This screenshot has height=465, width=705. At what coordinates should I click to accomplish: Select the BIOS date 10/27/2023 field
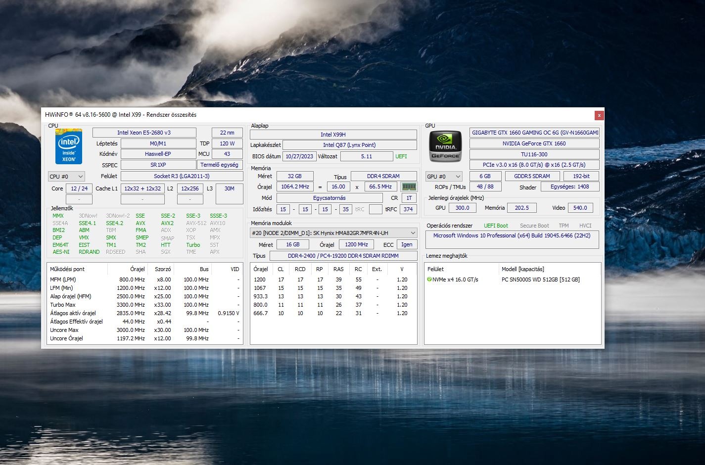(299, 156)
